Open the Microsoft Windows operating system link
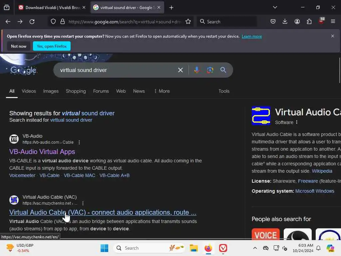Viewport: 341px width, 256px height. (315, 191)
